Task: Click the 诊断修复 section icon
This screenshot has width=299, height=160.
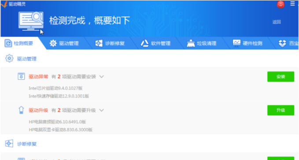Action: point(9,143)
